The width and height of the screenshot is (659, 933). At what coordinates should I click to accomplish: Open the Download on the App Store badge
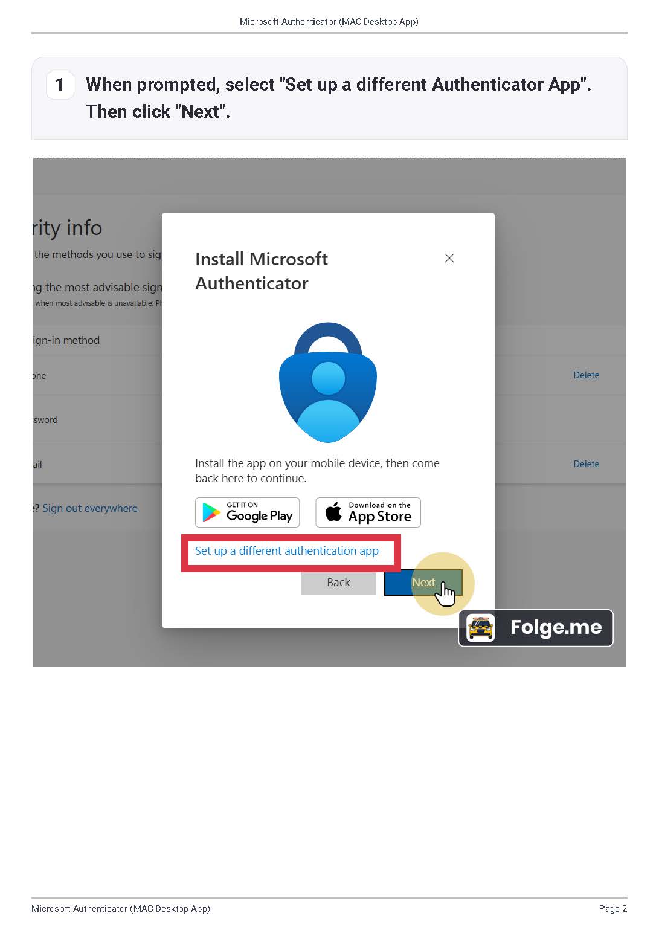368,512
